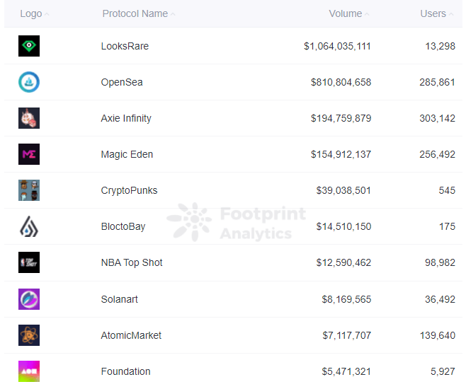
Task: Open the OpenSea protocol name
Action: click(122, 82)
